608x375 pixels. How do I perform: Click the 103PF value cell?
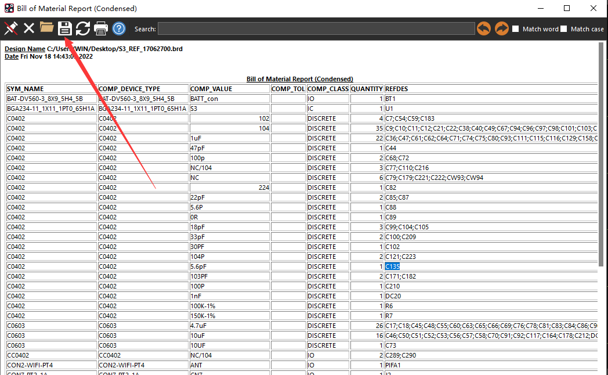click(x=230, y=276)
